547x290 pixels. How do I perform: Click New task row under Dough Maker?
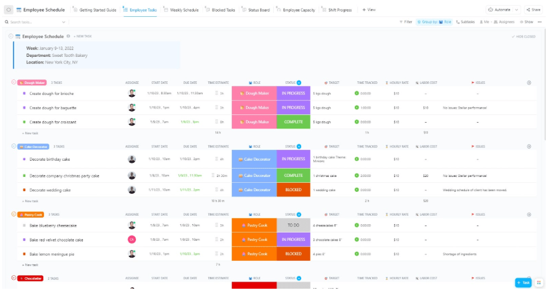(30, 133)
